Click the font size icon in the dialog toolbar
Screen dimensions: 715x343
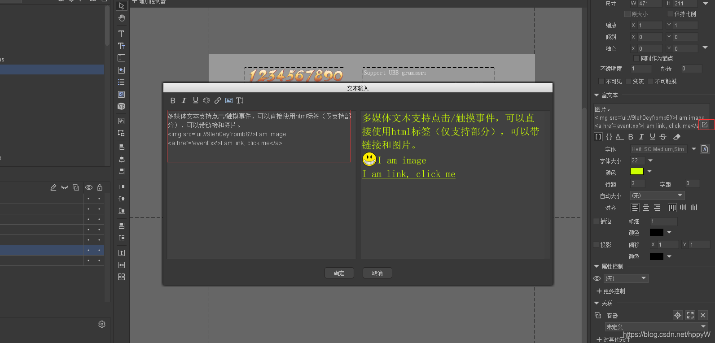pyautogui.click(x=240, y=100)
